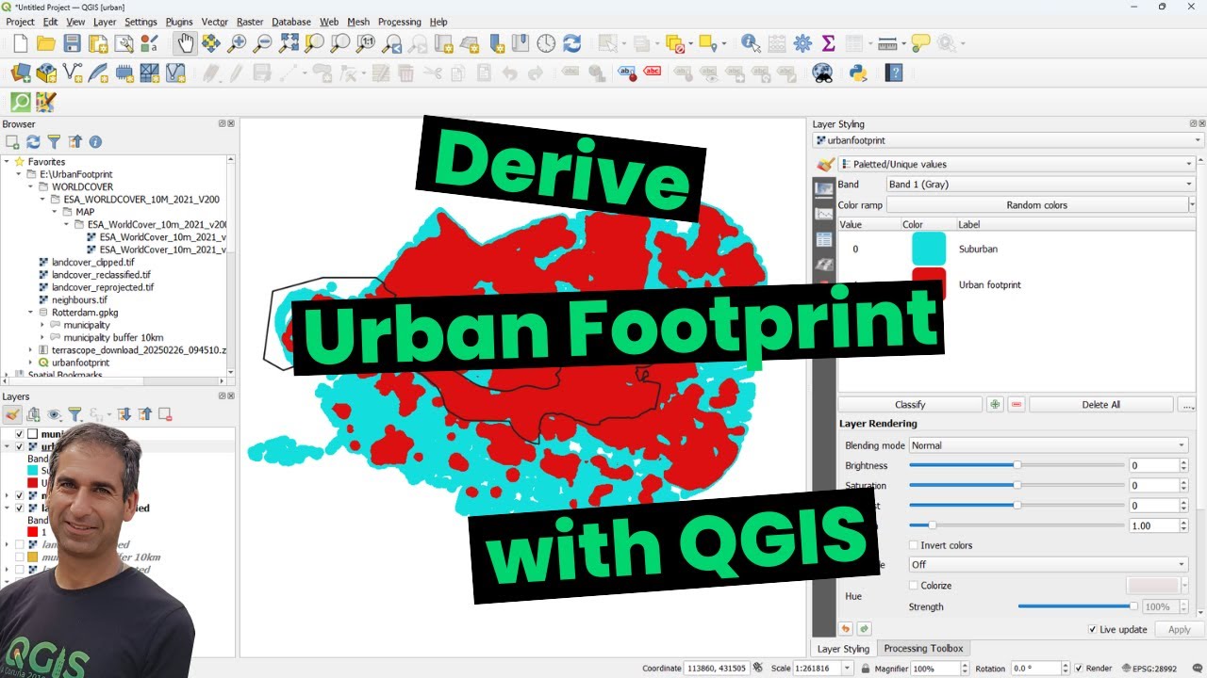1207x678 pixels.
Task: Open temporal controller clock icon
Action: click(x=546, y=43)
